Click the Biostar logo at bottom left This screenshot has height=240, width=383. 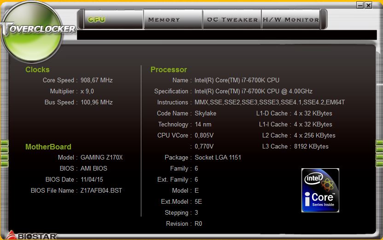[x=31, y=235]
